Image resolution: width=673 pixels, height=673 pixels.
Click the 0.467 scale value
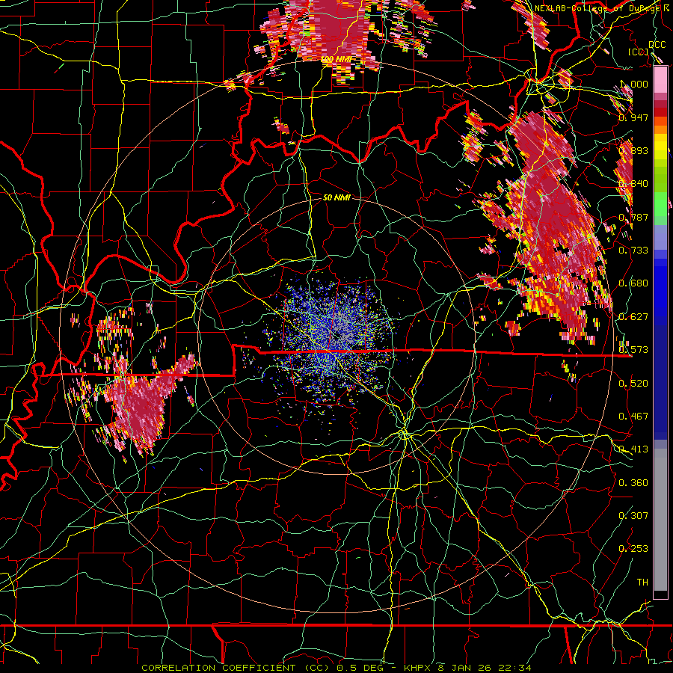[633, 417]
